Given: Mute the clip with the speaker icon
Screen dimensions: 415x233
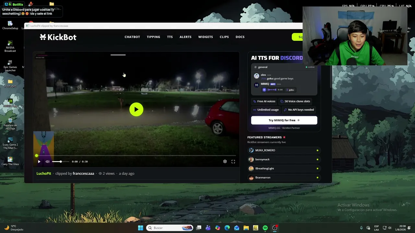Looking at the screenshot, I should pos(47,161).
